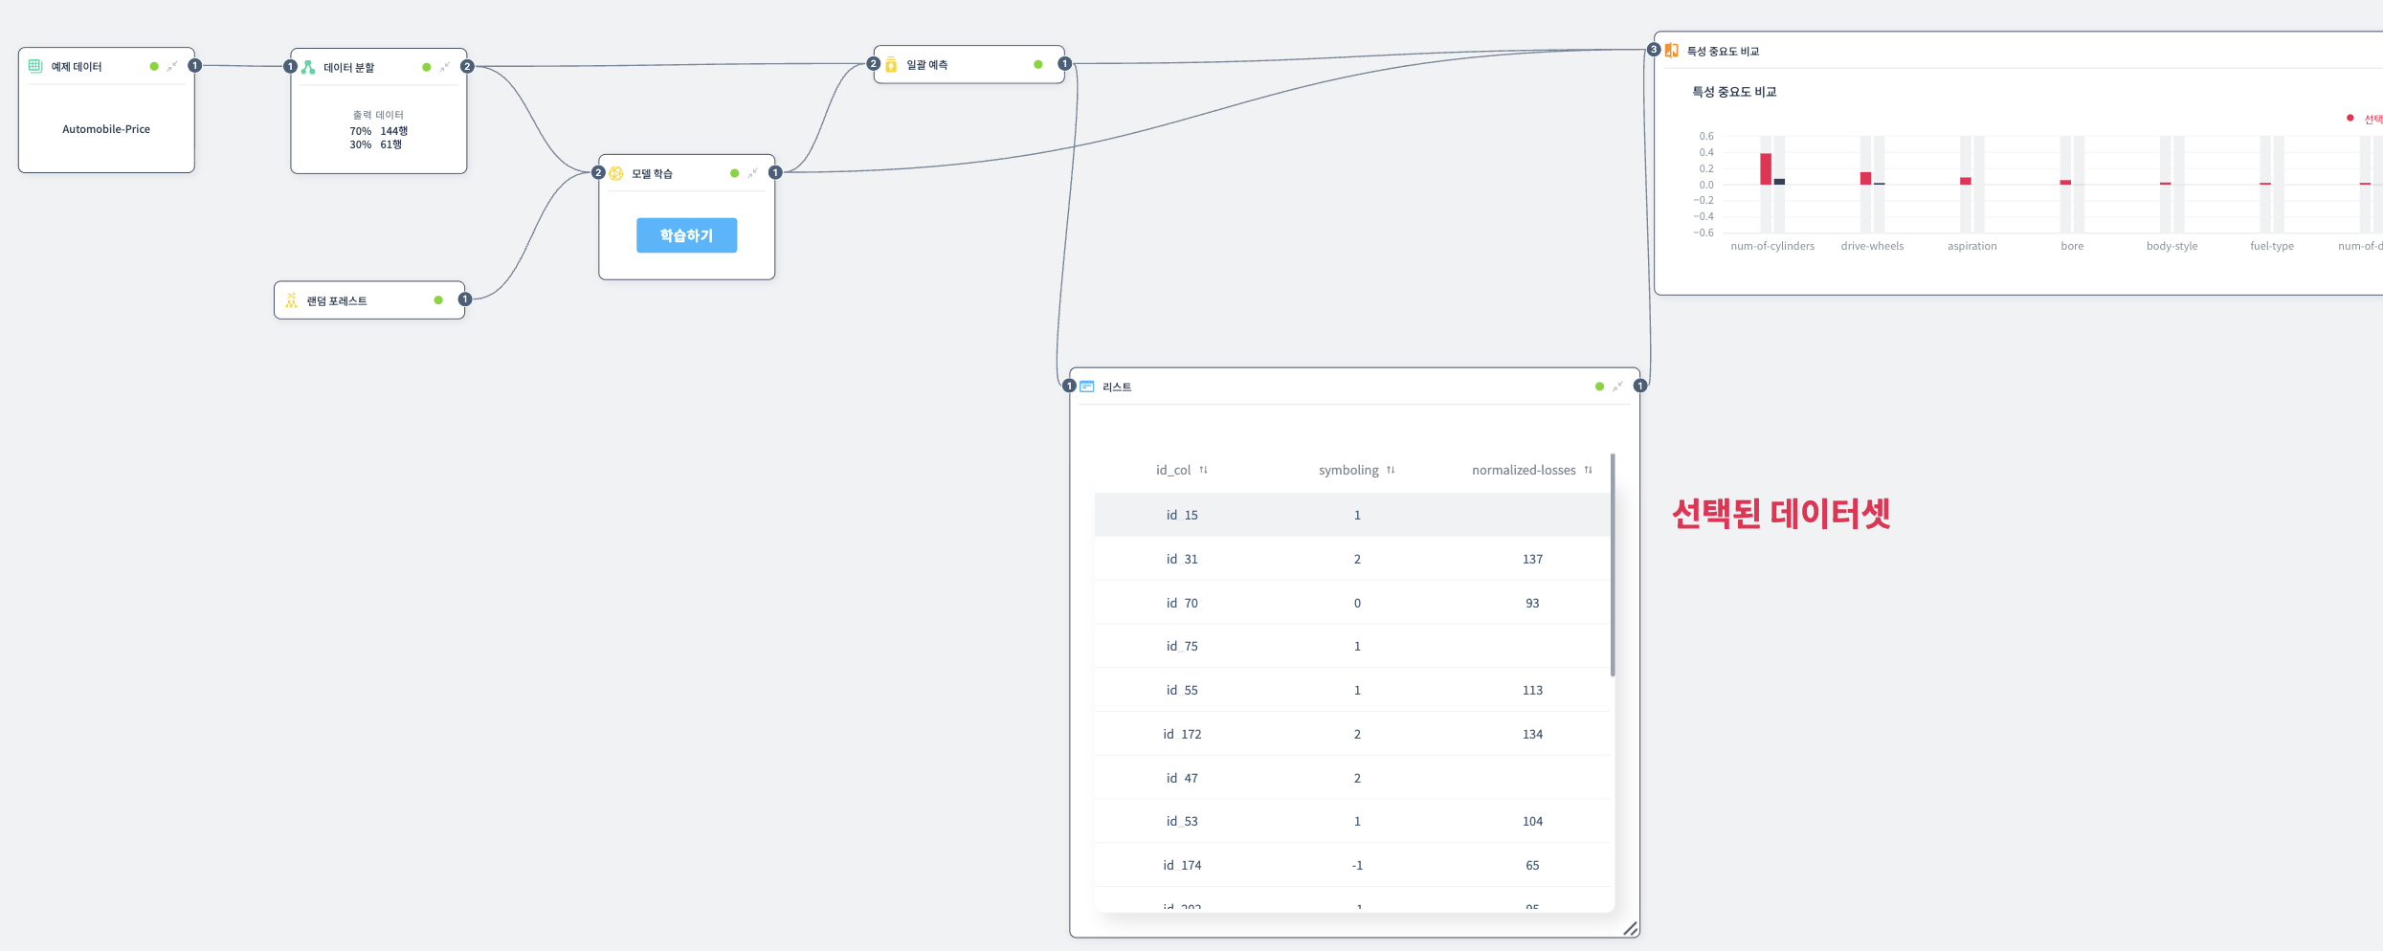Click the 데이터 분할 split node icon
2383x951 pixels.
(x=308, y=67)
